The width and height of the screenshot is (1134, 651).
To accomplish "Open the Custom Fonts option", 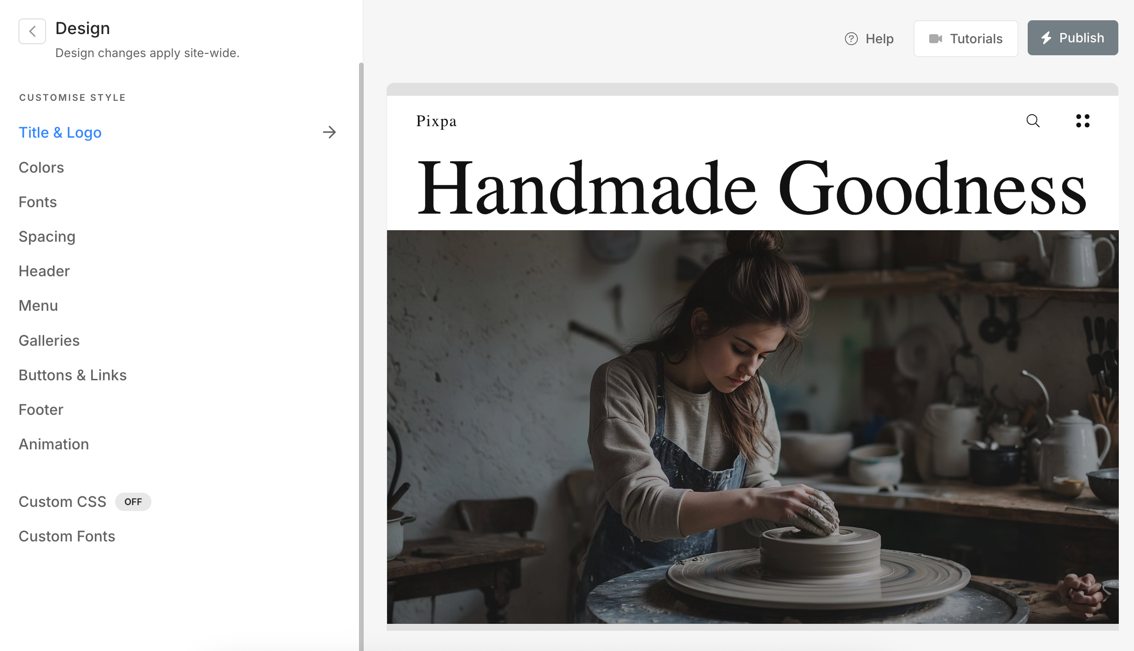I will (67, 536).
